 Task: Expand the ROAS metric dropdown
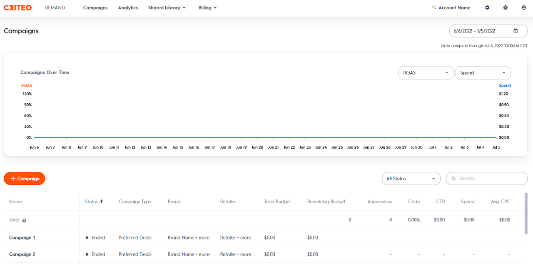point(426,73)
